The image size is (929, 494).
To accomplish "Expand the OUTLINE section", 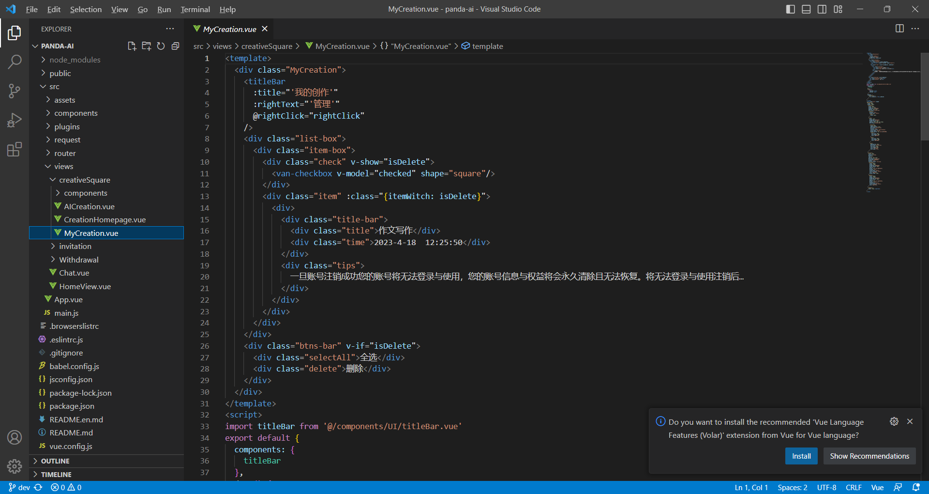I will (106, 461).
